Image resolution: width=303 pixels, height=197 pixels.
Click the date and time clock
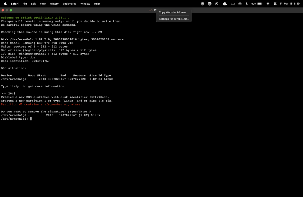tap(290, 4)
